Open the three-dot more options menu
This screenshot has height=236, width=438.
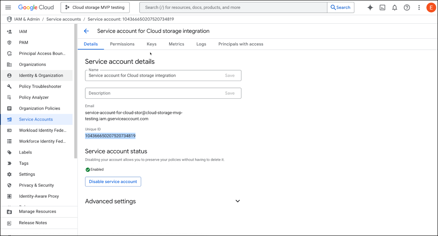pos(419,8)
